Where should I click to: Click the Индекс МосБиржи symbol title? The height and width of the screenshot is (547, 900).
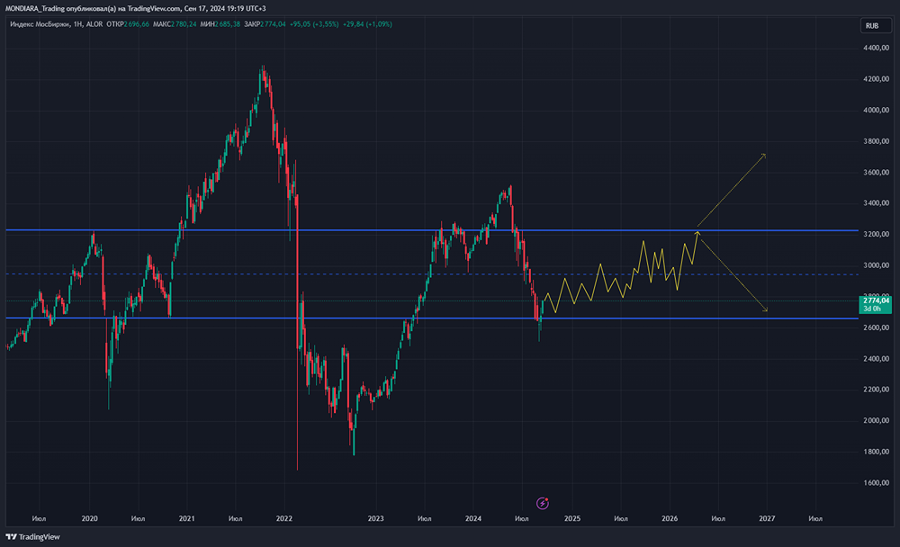coord(40,24)
